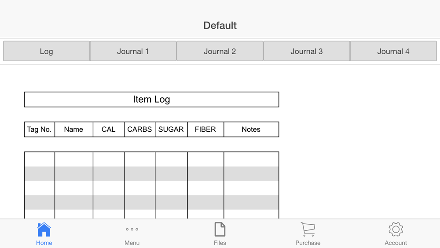
Task: Select the CAL column header
Action: click(109, 130)
